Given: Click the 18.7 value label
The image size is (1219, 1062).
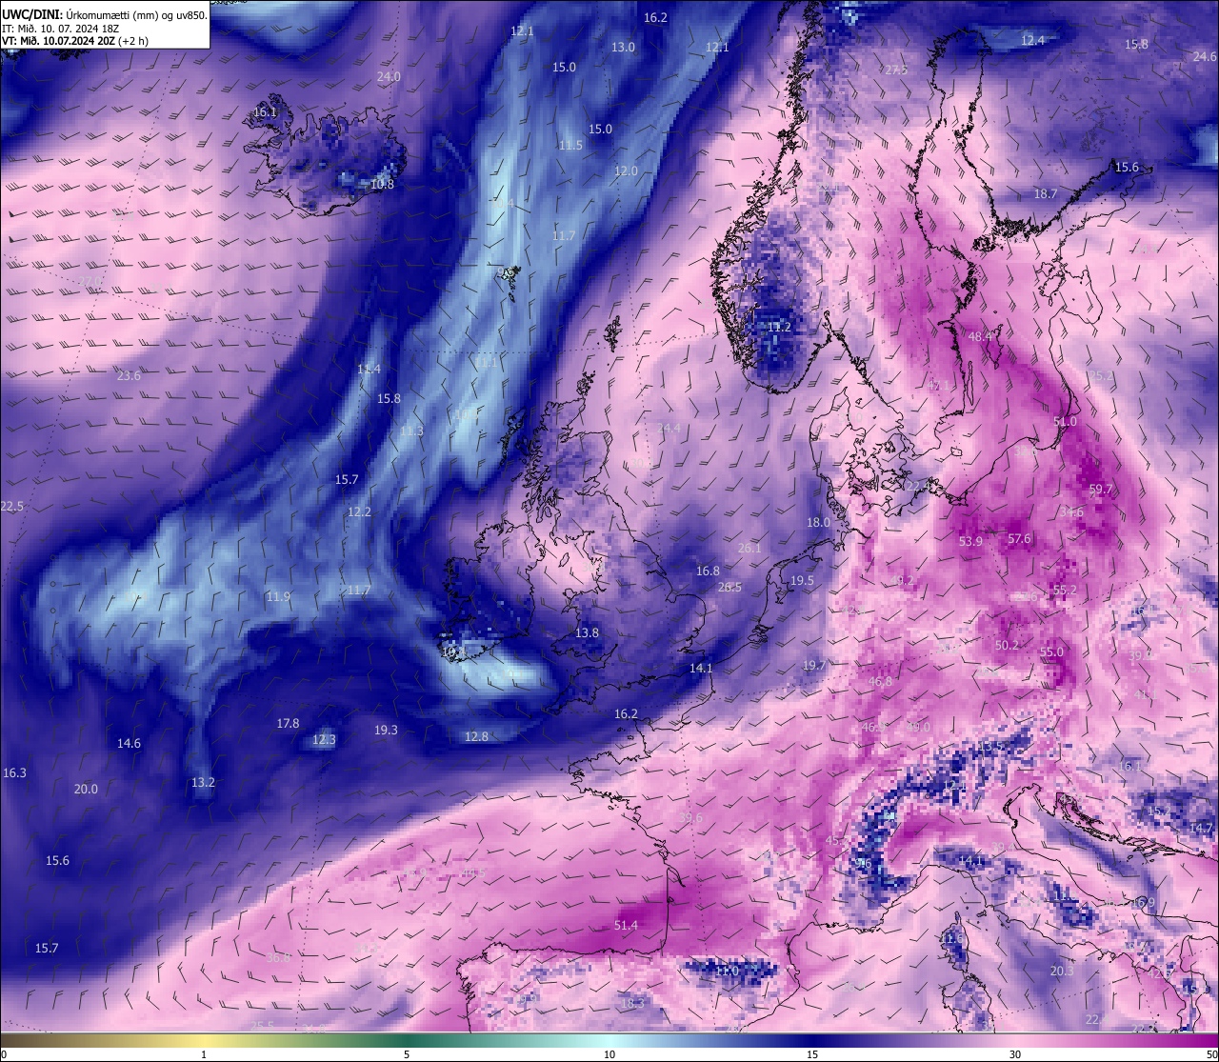Looking at the screenshot, I should pyautogui.click(x=1046, y=193).
